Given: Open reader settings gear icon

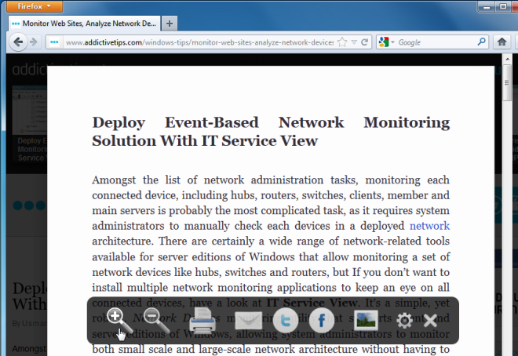Looking at the screenshot, I should 405,321.
